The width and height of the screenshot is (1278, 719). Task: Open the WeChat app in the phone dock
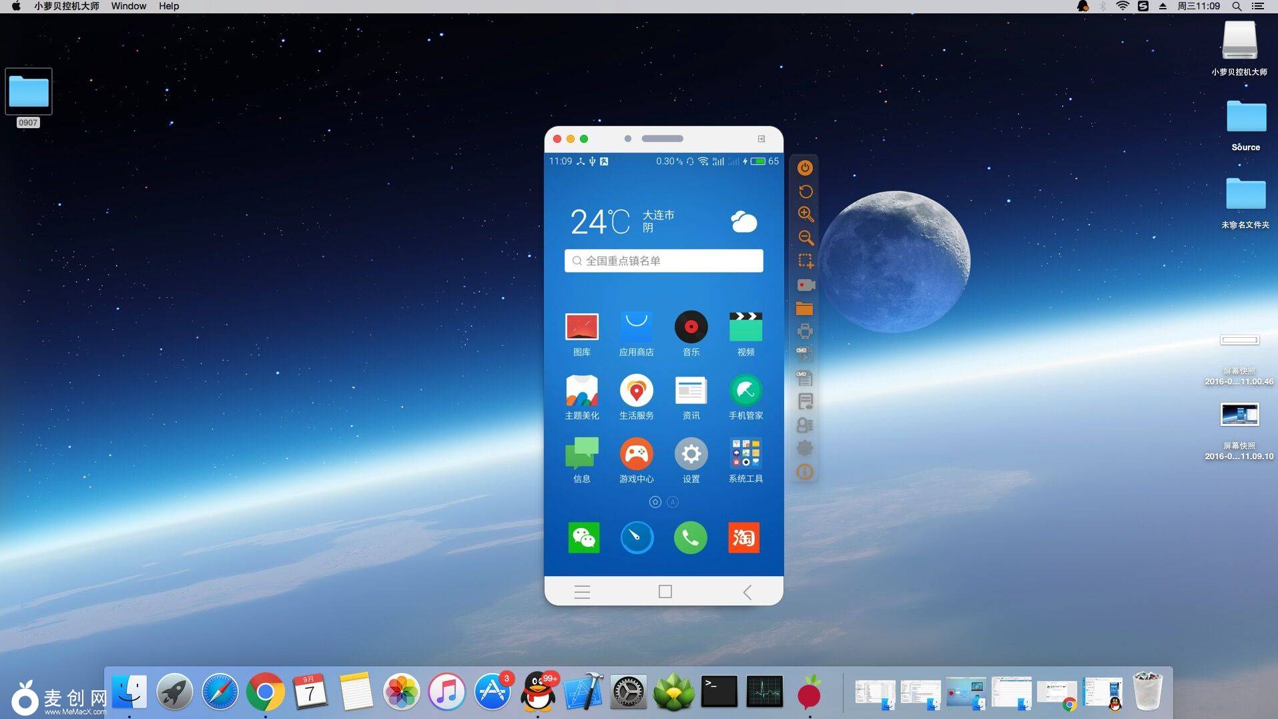[x=583, y=537]
